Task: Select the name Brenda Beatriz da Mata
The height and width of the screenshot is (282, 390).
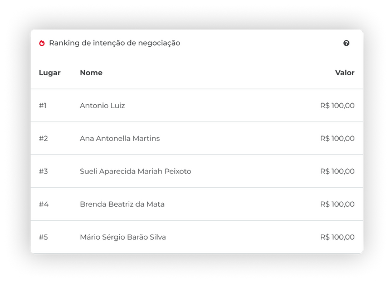Action: click(x=122, y=204)
